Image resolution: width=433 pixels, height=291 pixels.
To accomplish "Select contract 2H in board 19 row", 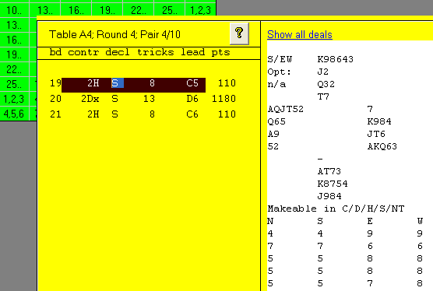I will [93, 83].
